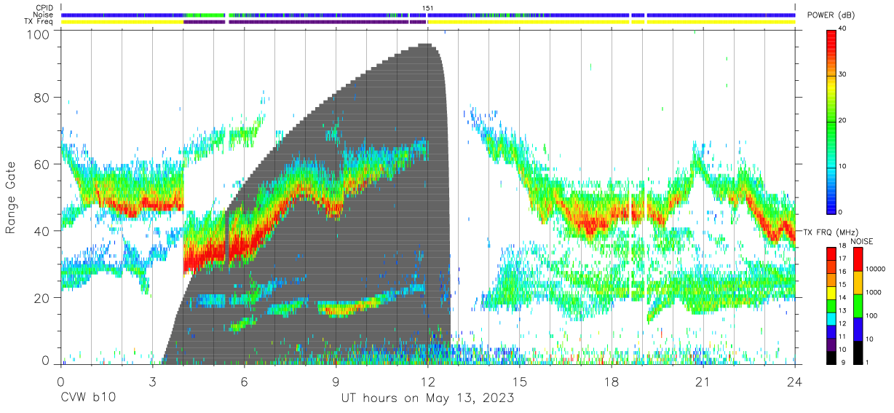Click the UT hours axis "6" tick

[x=245, y=381]
